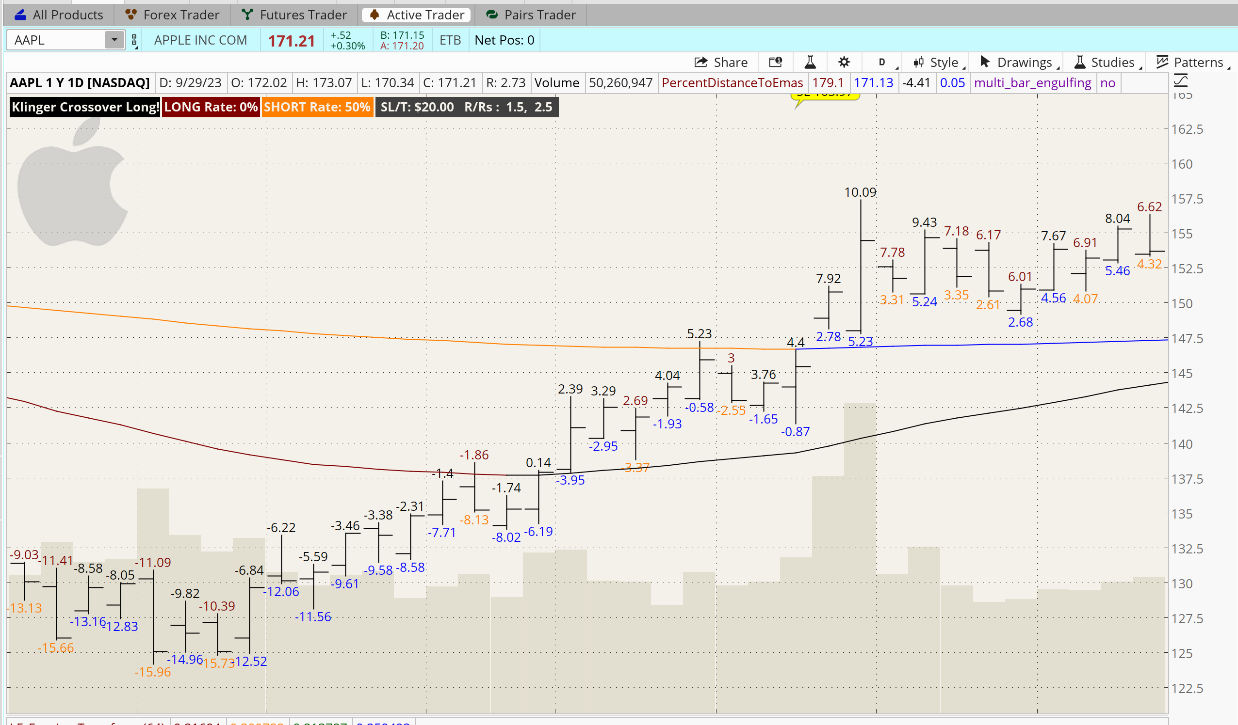This screenshot has height=725, width=1238.
Task: Click the blue 171.13 study value
Action: pyautogui.click(x=873, y=82)
